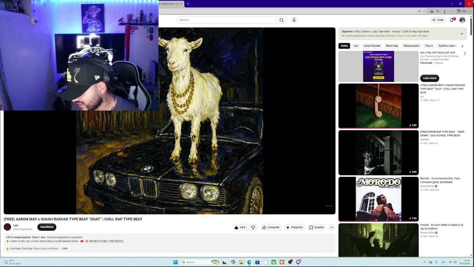Add page to browser favorites star

(425, 11)
